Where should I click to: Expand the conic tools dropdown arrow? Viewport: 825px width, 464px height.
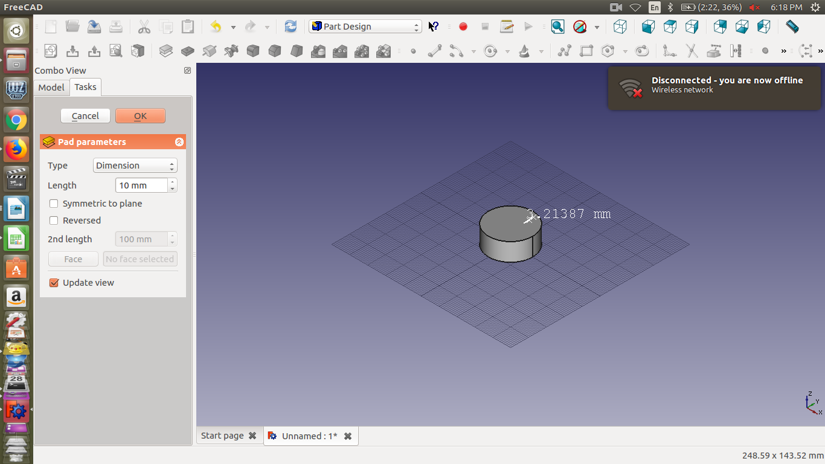click(x=541, y=52)
